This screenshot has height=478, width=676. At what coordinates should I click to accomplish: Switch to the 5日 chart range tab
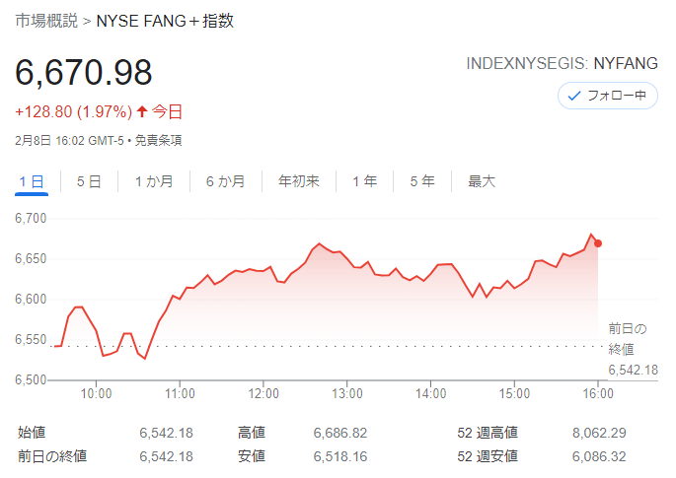[89, 181]
